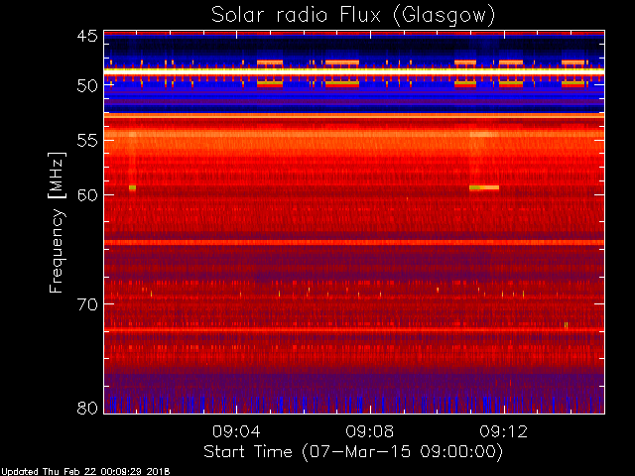
Task: Click the bright horizontal line near 64 MHz
Action: [x=354, y=242]
